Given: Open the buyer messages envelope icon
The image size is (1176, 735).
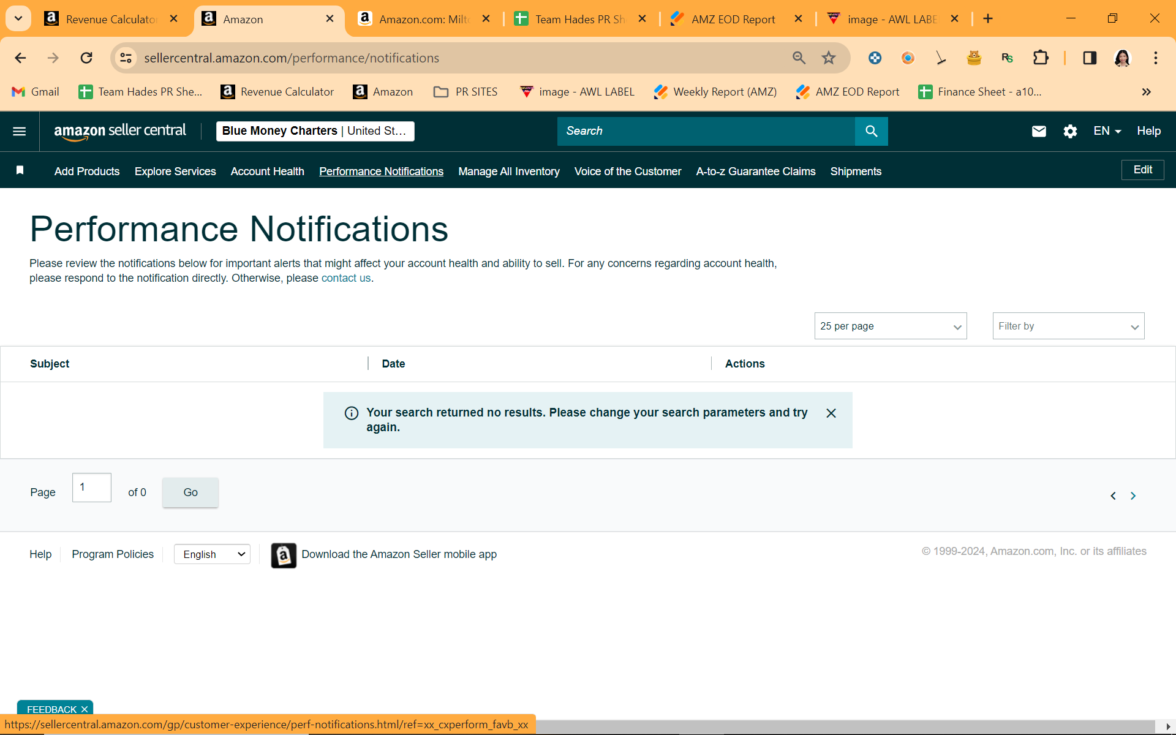Looking at the screenshot, I should click(x=1039, y=131).
